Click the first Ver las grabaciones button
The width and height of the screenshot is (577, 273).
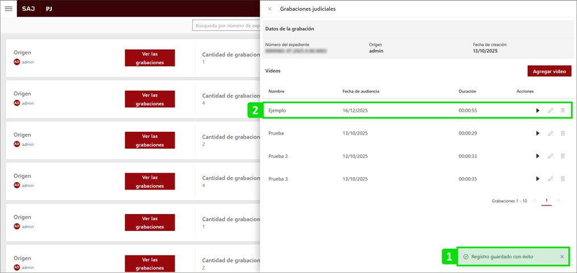[x=150, y=58]
